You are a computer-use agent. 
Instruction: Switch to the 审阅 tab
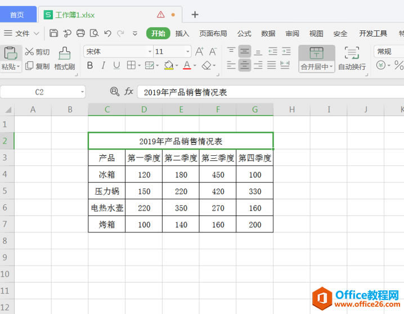pos(292,34)
